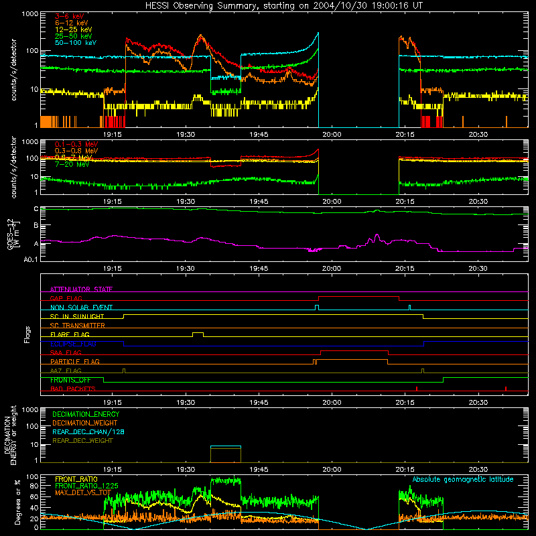
Task: Select the BAD_PACKETS flag label
Action: [73, 389]
